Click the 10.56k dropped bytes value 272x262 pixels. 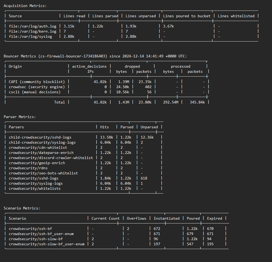point(123,92)
